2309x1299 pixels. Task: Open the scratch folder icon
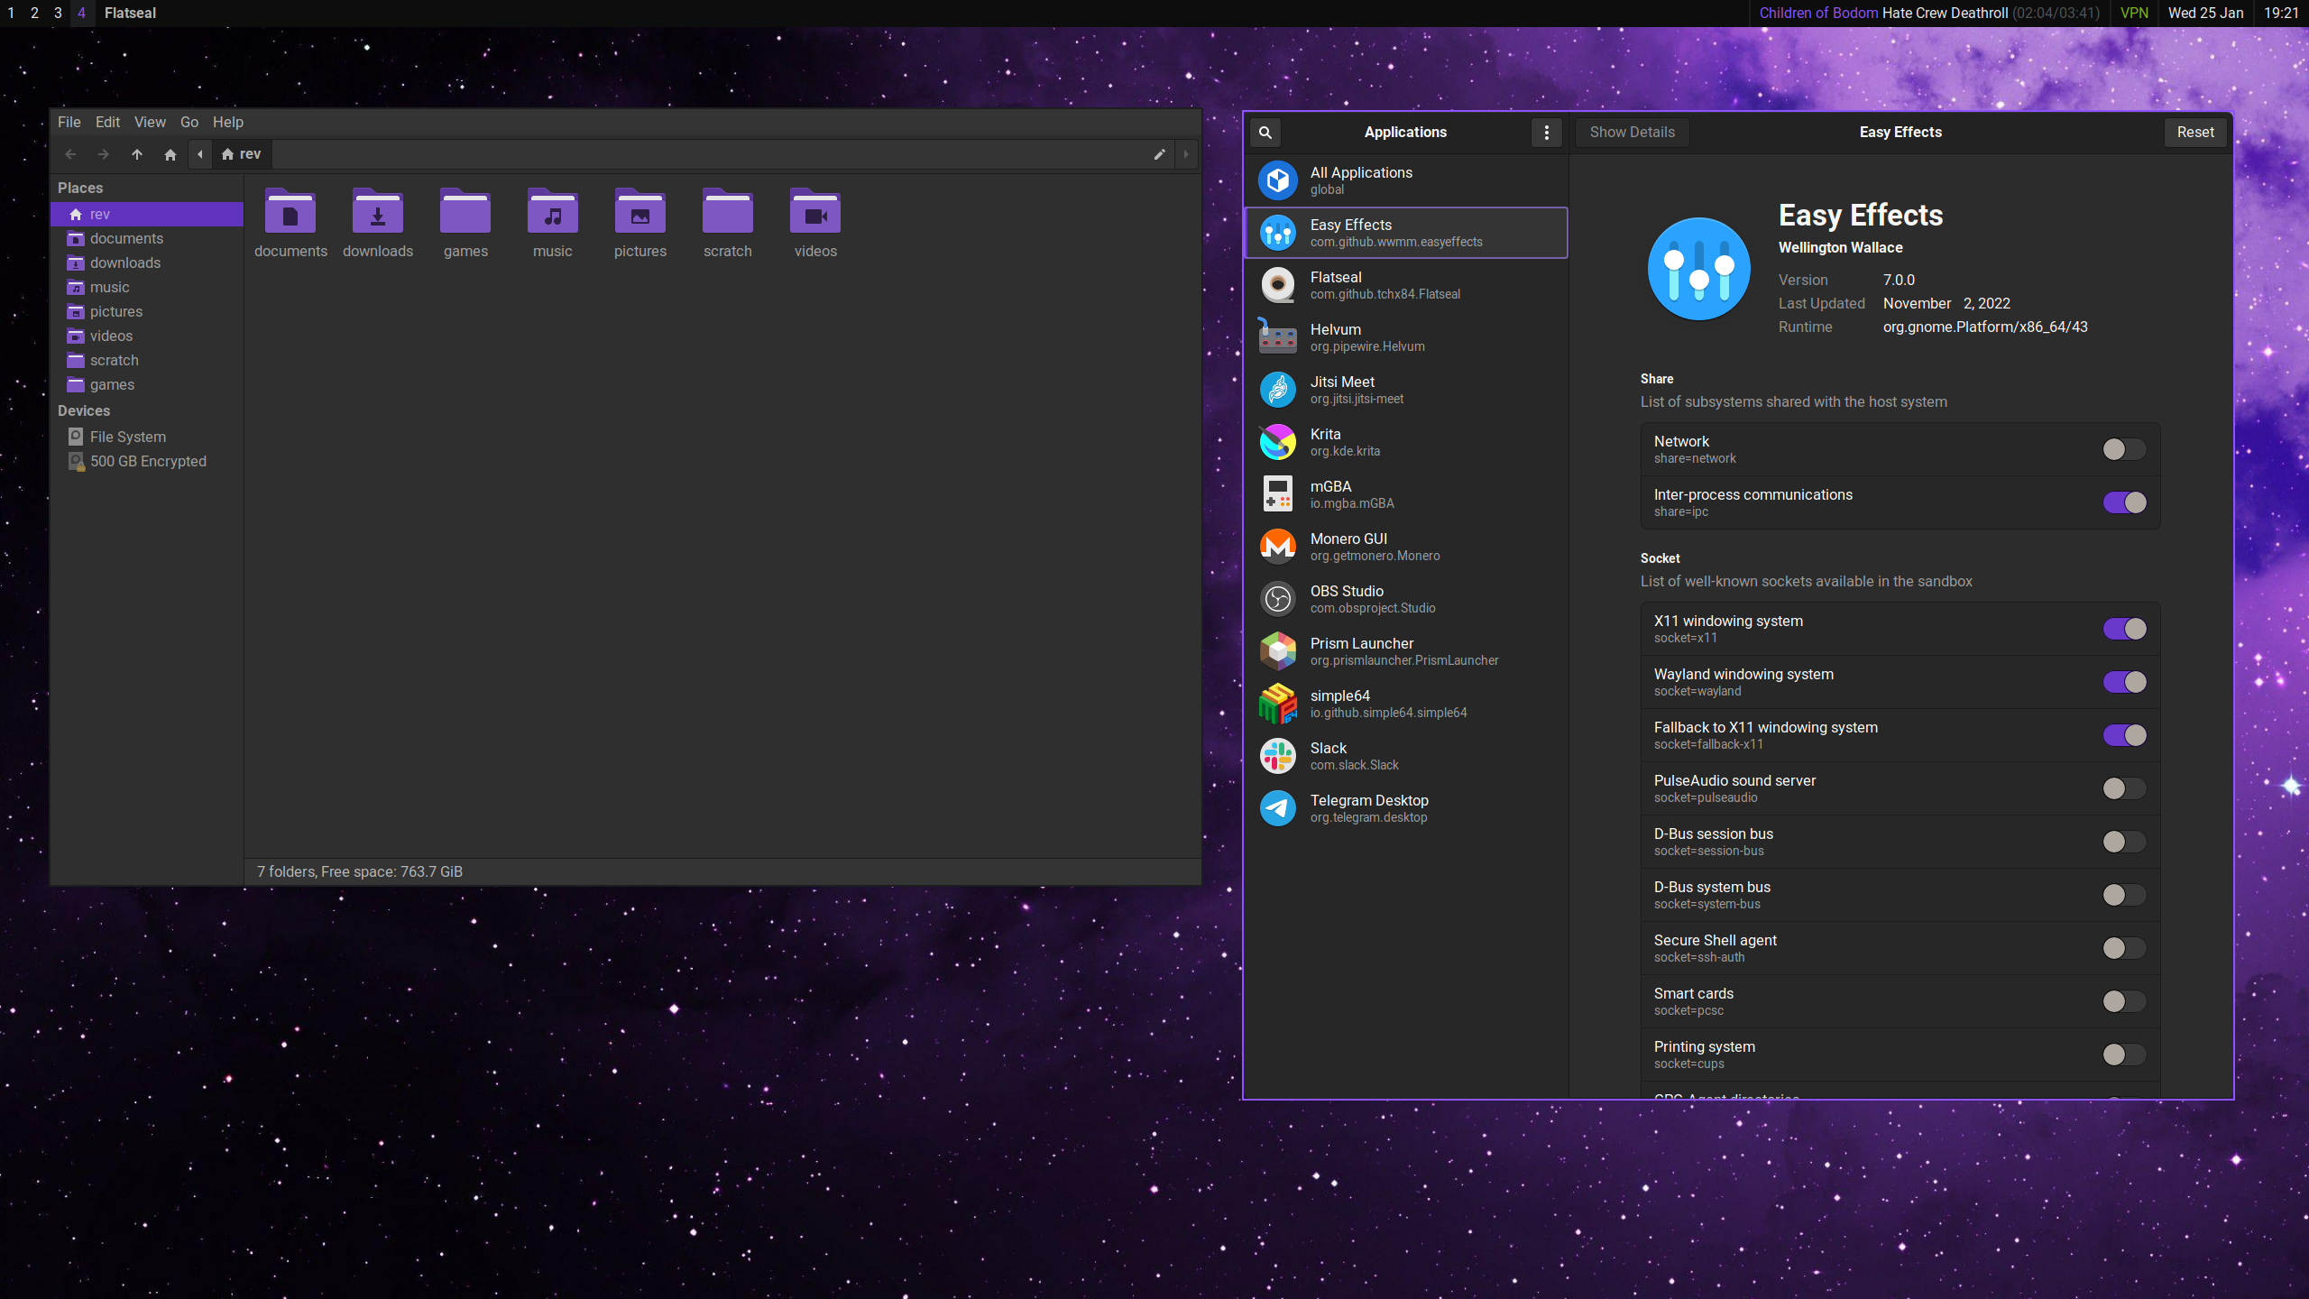728,213
